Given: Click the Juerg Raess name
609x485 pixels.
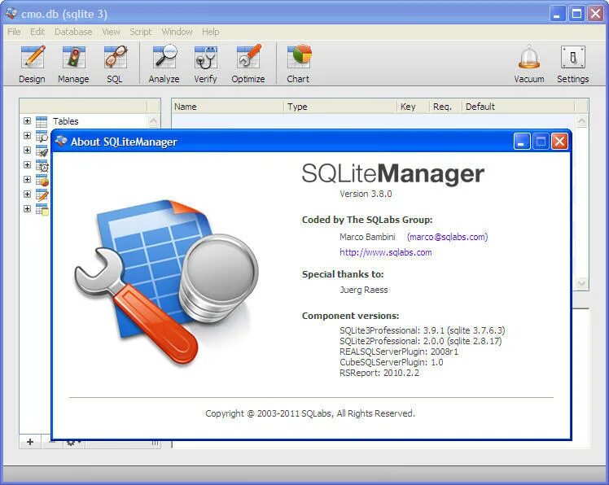Looking at the screenshot, I should coord(364,290).
